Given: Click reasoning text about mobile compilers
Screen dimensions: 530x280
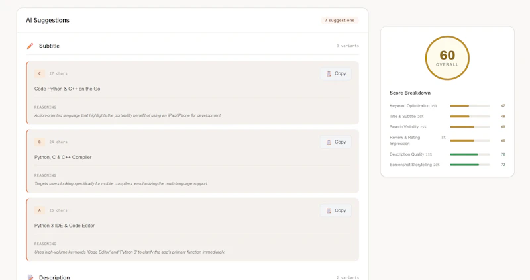Looking at the screenshot, I should tap(121, 184).
